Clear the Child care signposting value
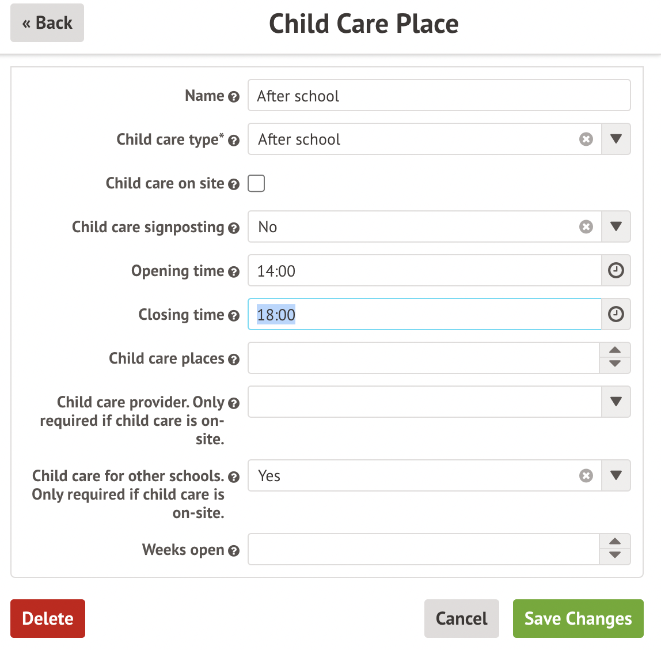The height and width of the screenshot is (650, 661). click(x=586, y=227)
